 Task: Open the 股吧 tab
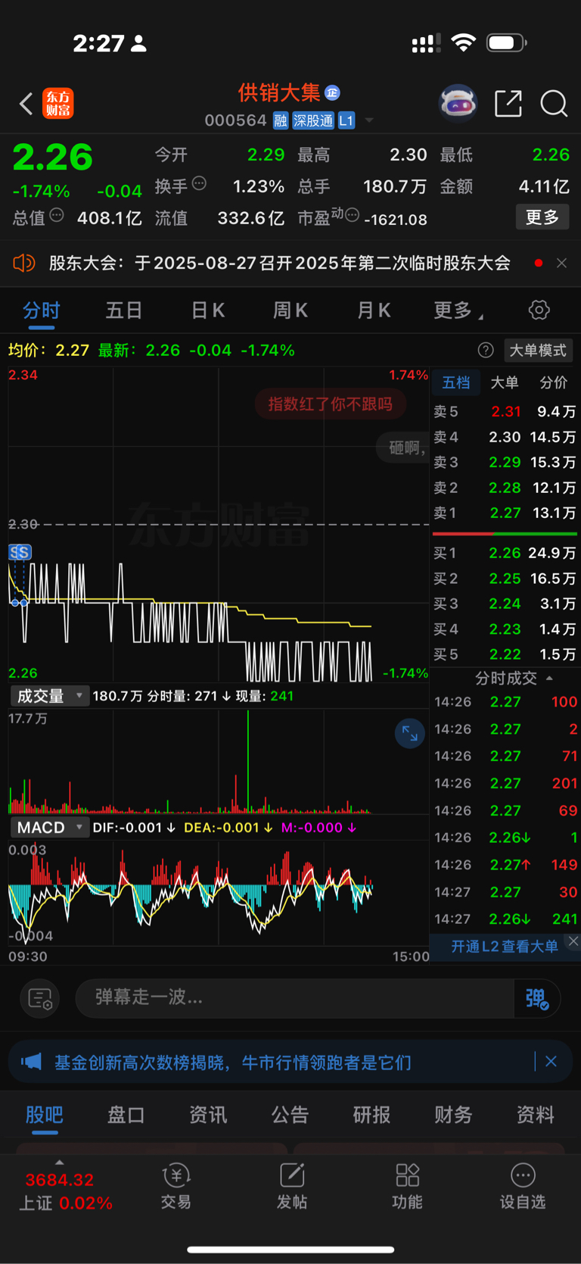coord(45,1115)
